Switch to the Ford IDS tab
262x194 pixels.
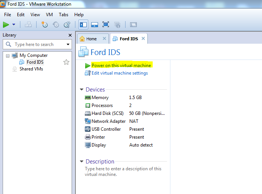coord(129,39)
